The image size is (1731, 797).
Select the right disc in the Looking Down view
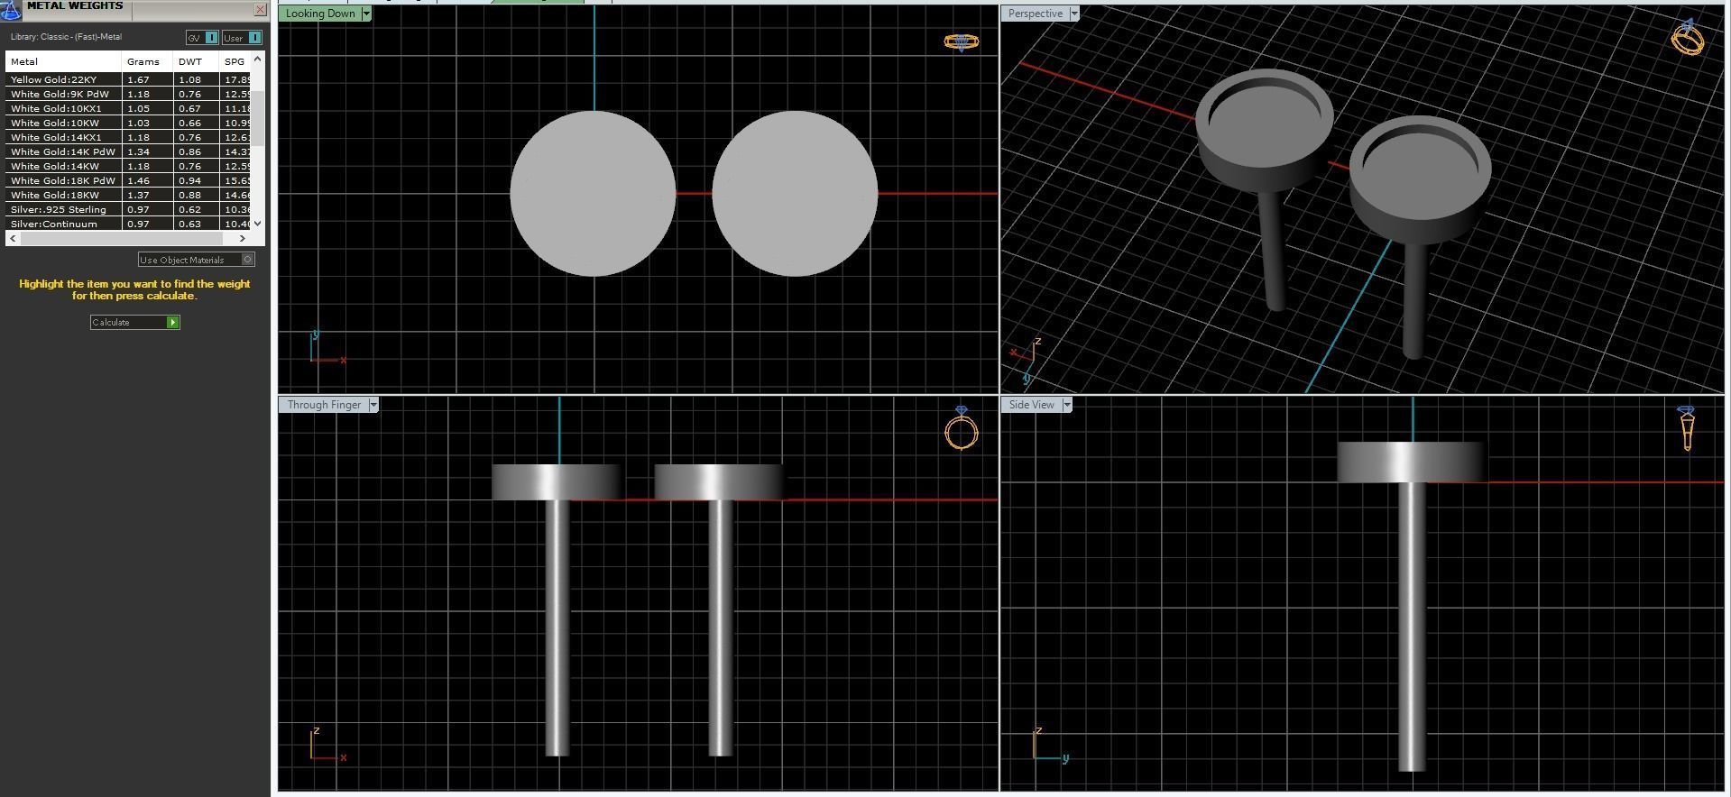click(795, 193)
